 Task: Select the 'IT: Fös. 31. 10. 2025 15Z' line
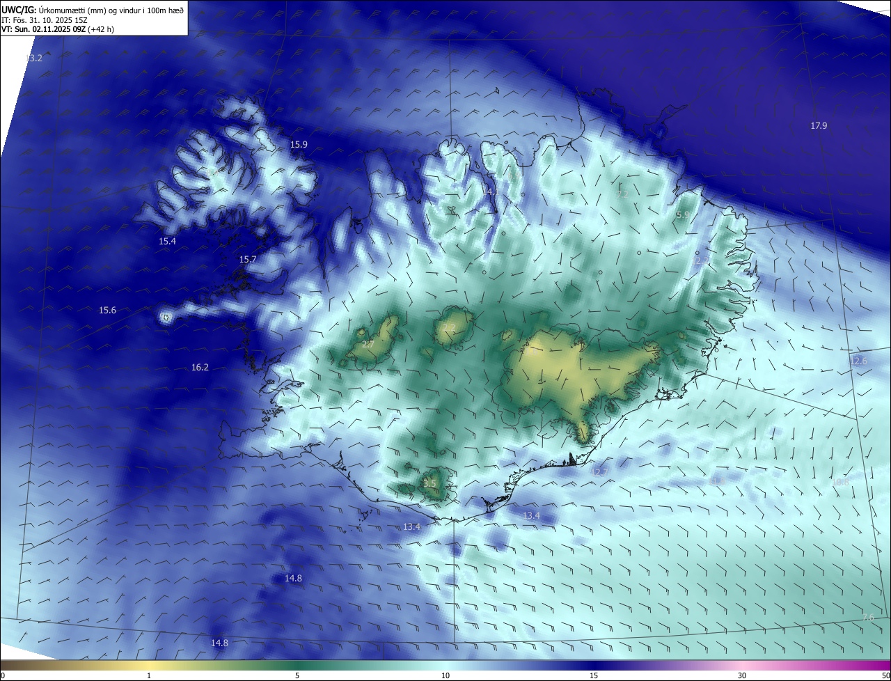click(44, 20)
